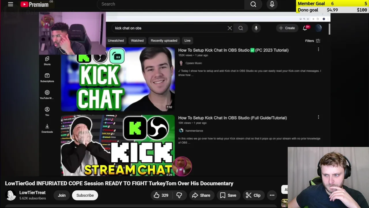Image resolution: width=369 pixels, height=208 pixels.
Task: Click the Dono goal overlay text
Action: click(308, 10)
